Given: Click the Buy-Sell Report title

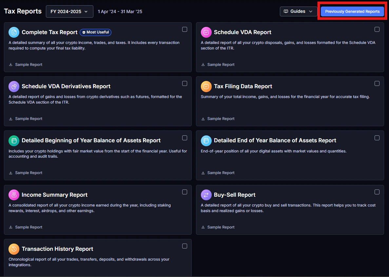Looking at the screenshot, I should 235,195.
